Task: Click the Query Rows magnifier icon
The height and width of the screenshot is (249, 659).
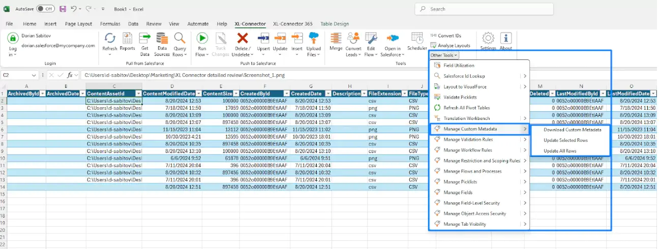Action: tap(180, 38)
